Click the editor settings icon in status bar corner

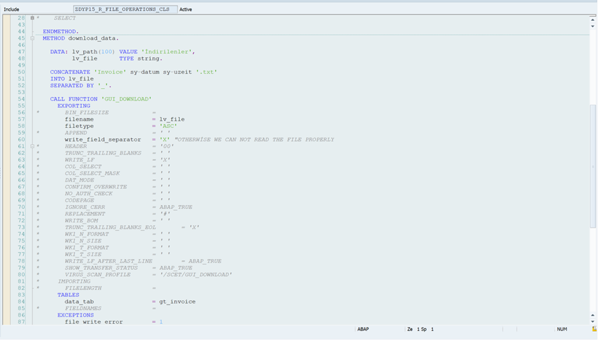click(x=594, y=329)
